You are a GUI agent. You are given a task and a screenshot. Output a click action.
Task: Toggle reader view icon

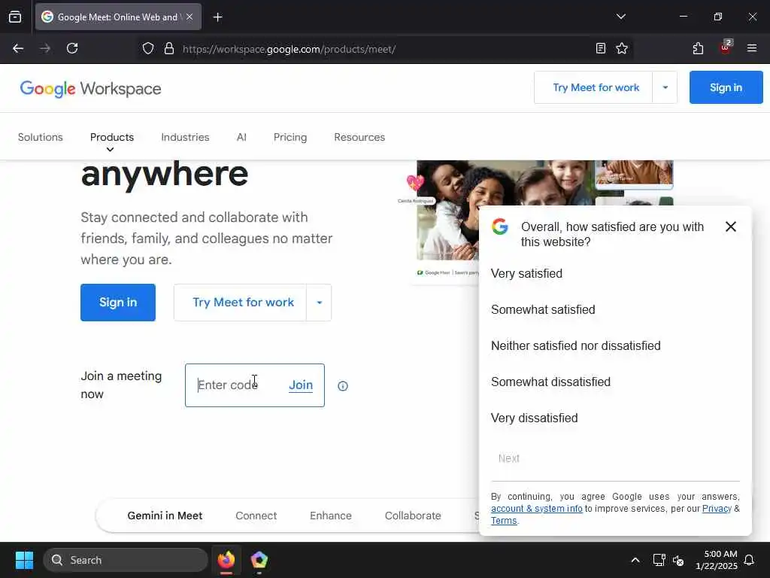tap(600, 48)
